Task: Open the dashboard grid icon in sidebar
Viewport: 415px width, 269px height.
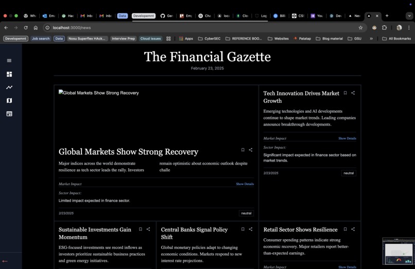Action: [9, 74]
